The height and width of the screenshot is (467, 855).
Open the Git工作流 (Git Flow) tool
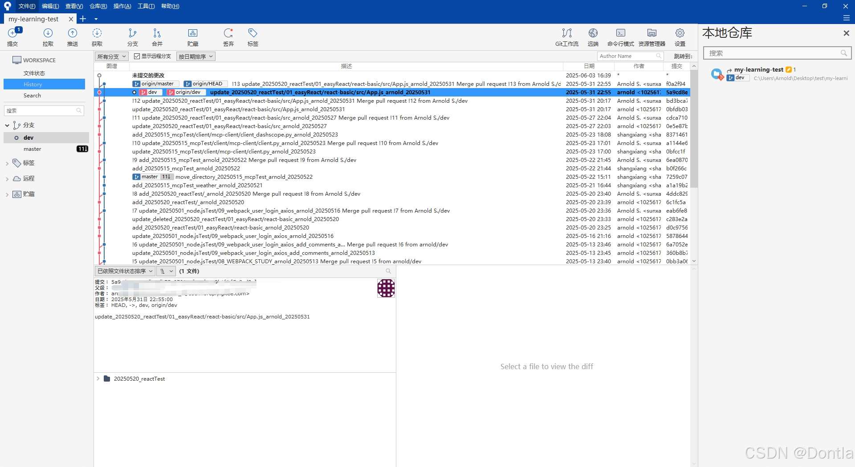coord(566,37)
